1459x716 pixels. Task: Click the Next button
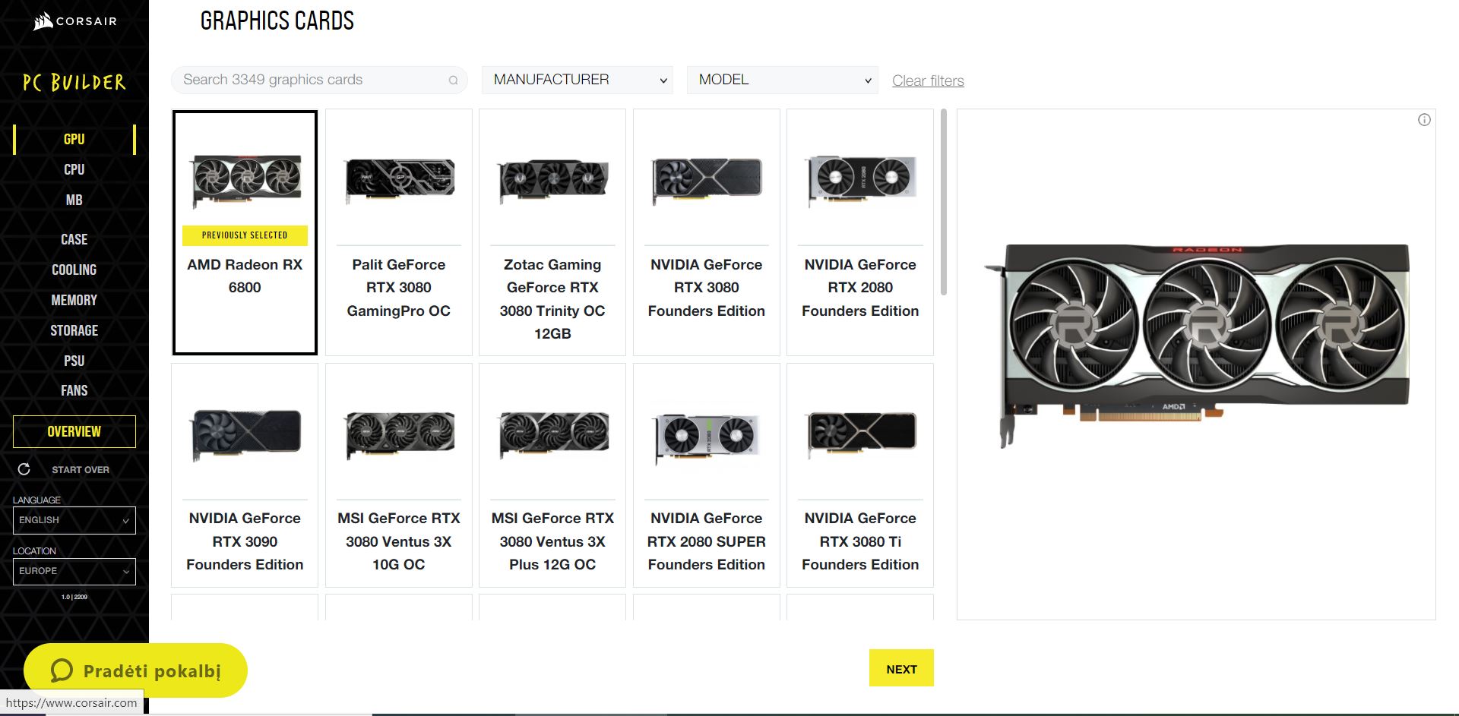pyautogui.click(x=901, y=668)
